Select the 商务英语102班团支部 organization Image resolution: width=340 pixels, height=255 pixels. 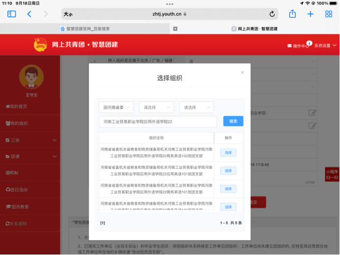pyautogui.click(x=227, y=153)
